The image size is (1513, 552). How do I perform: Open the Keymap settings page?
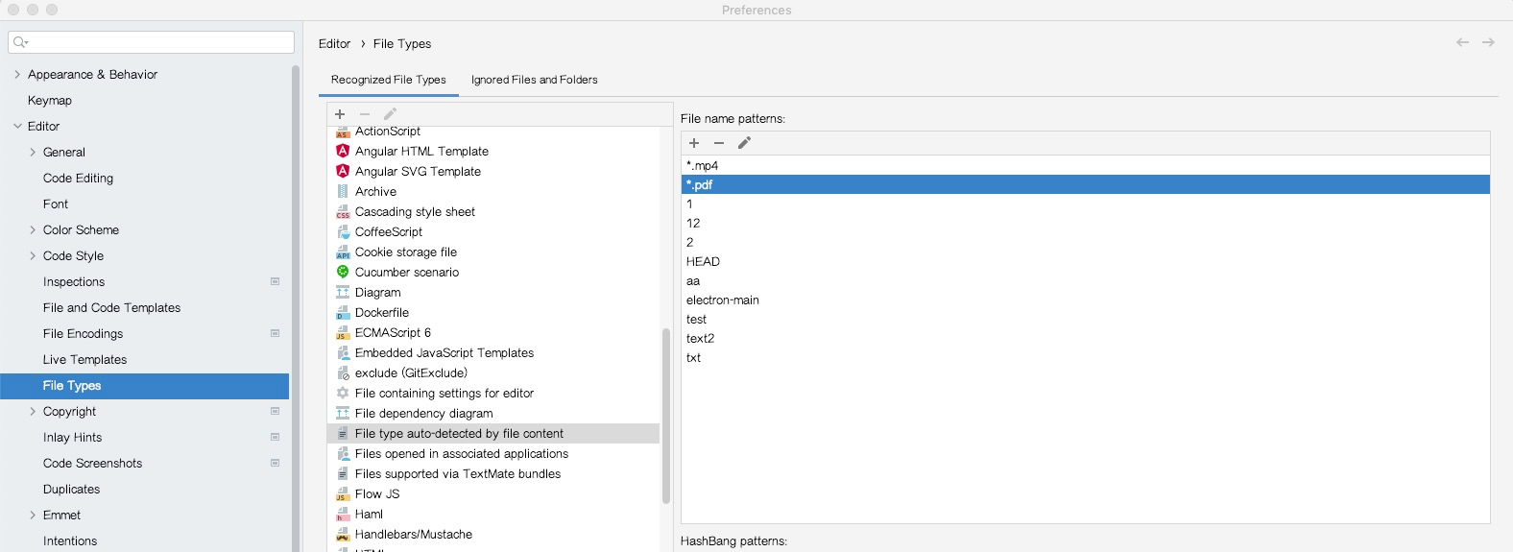click(x=50, y=100)
